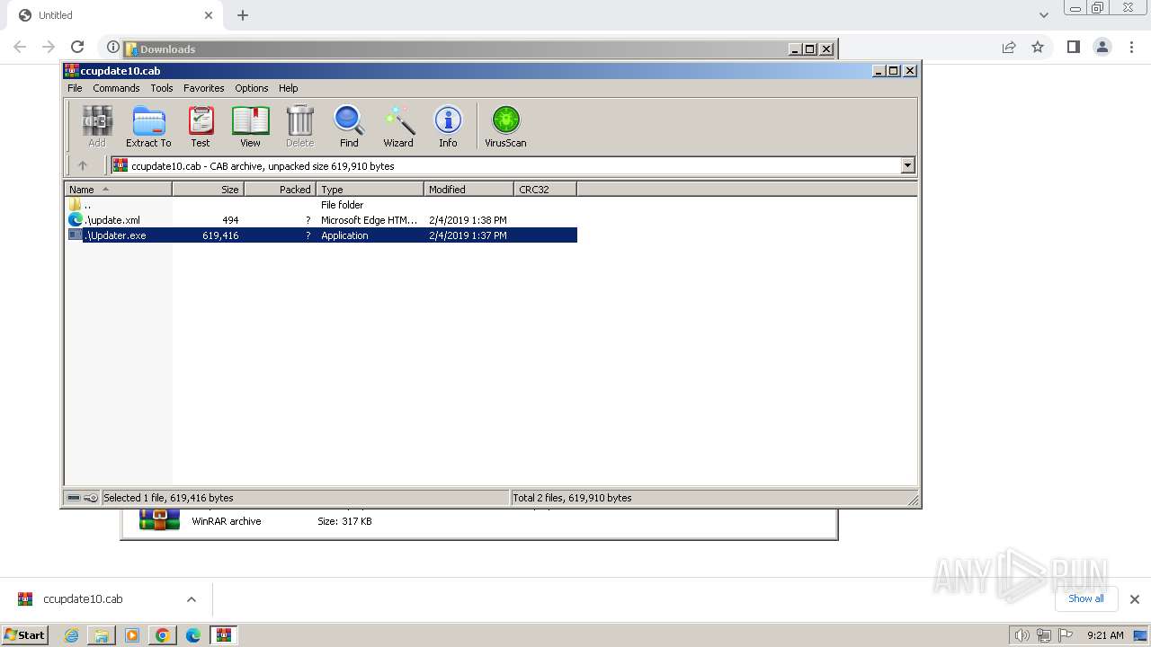The image size is (1151, 647).
Task: Expand ccupdate10.cab download options
Action: tap(192, 599)
